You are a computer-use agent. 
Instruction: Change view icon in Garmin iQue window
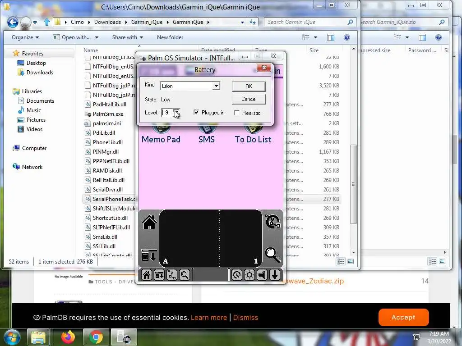pos(306,37)
